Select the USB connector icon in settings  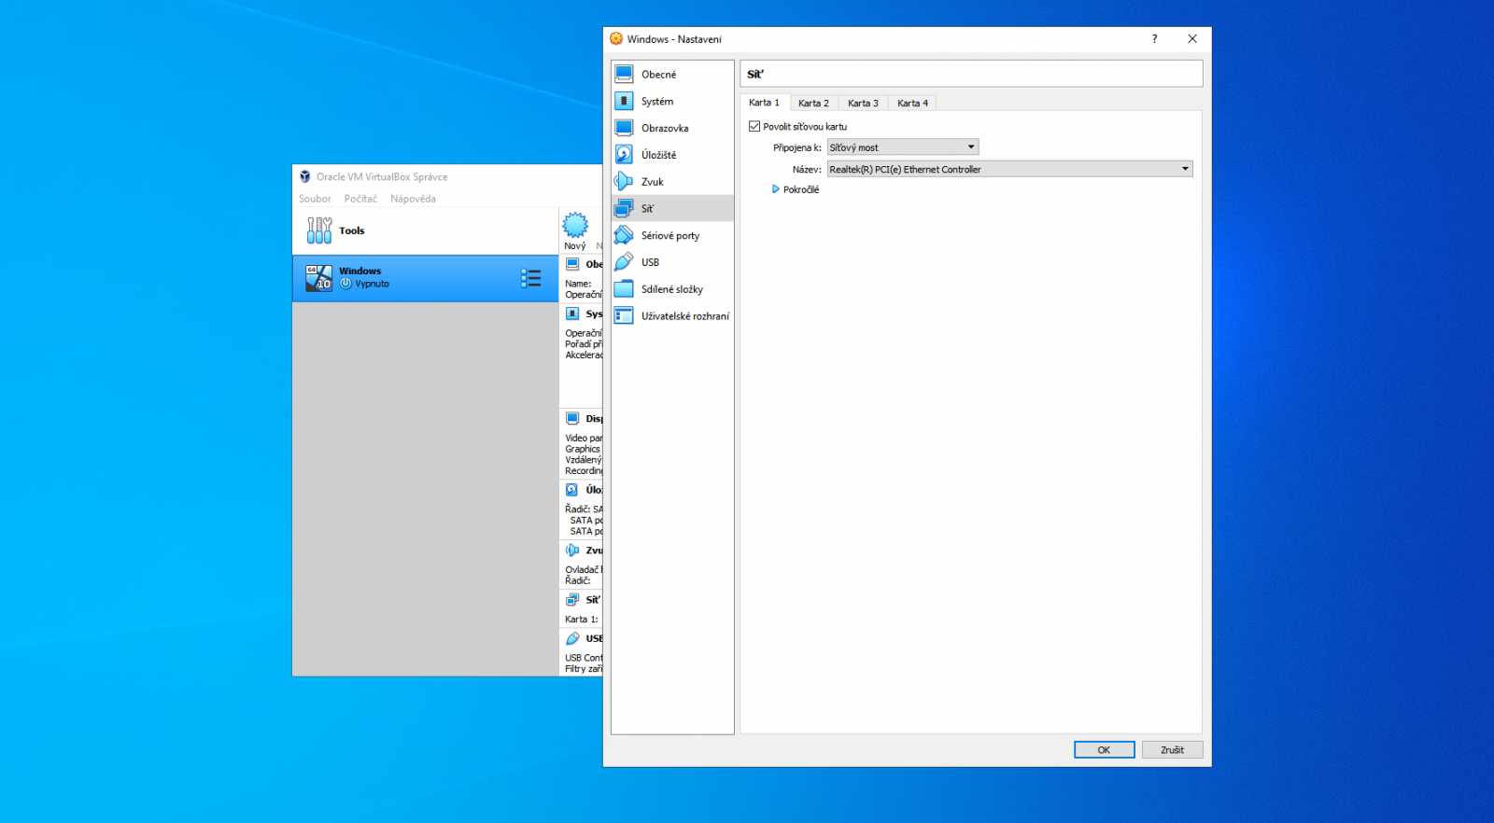coord(624,262)
